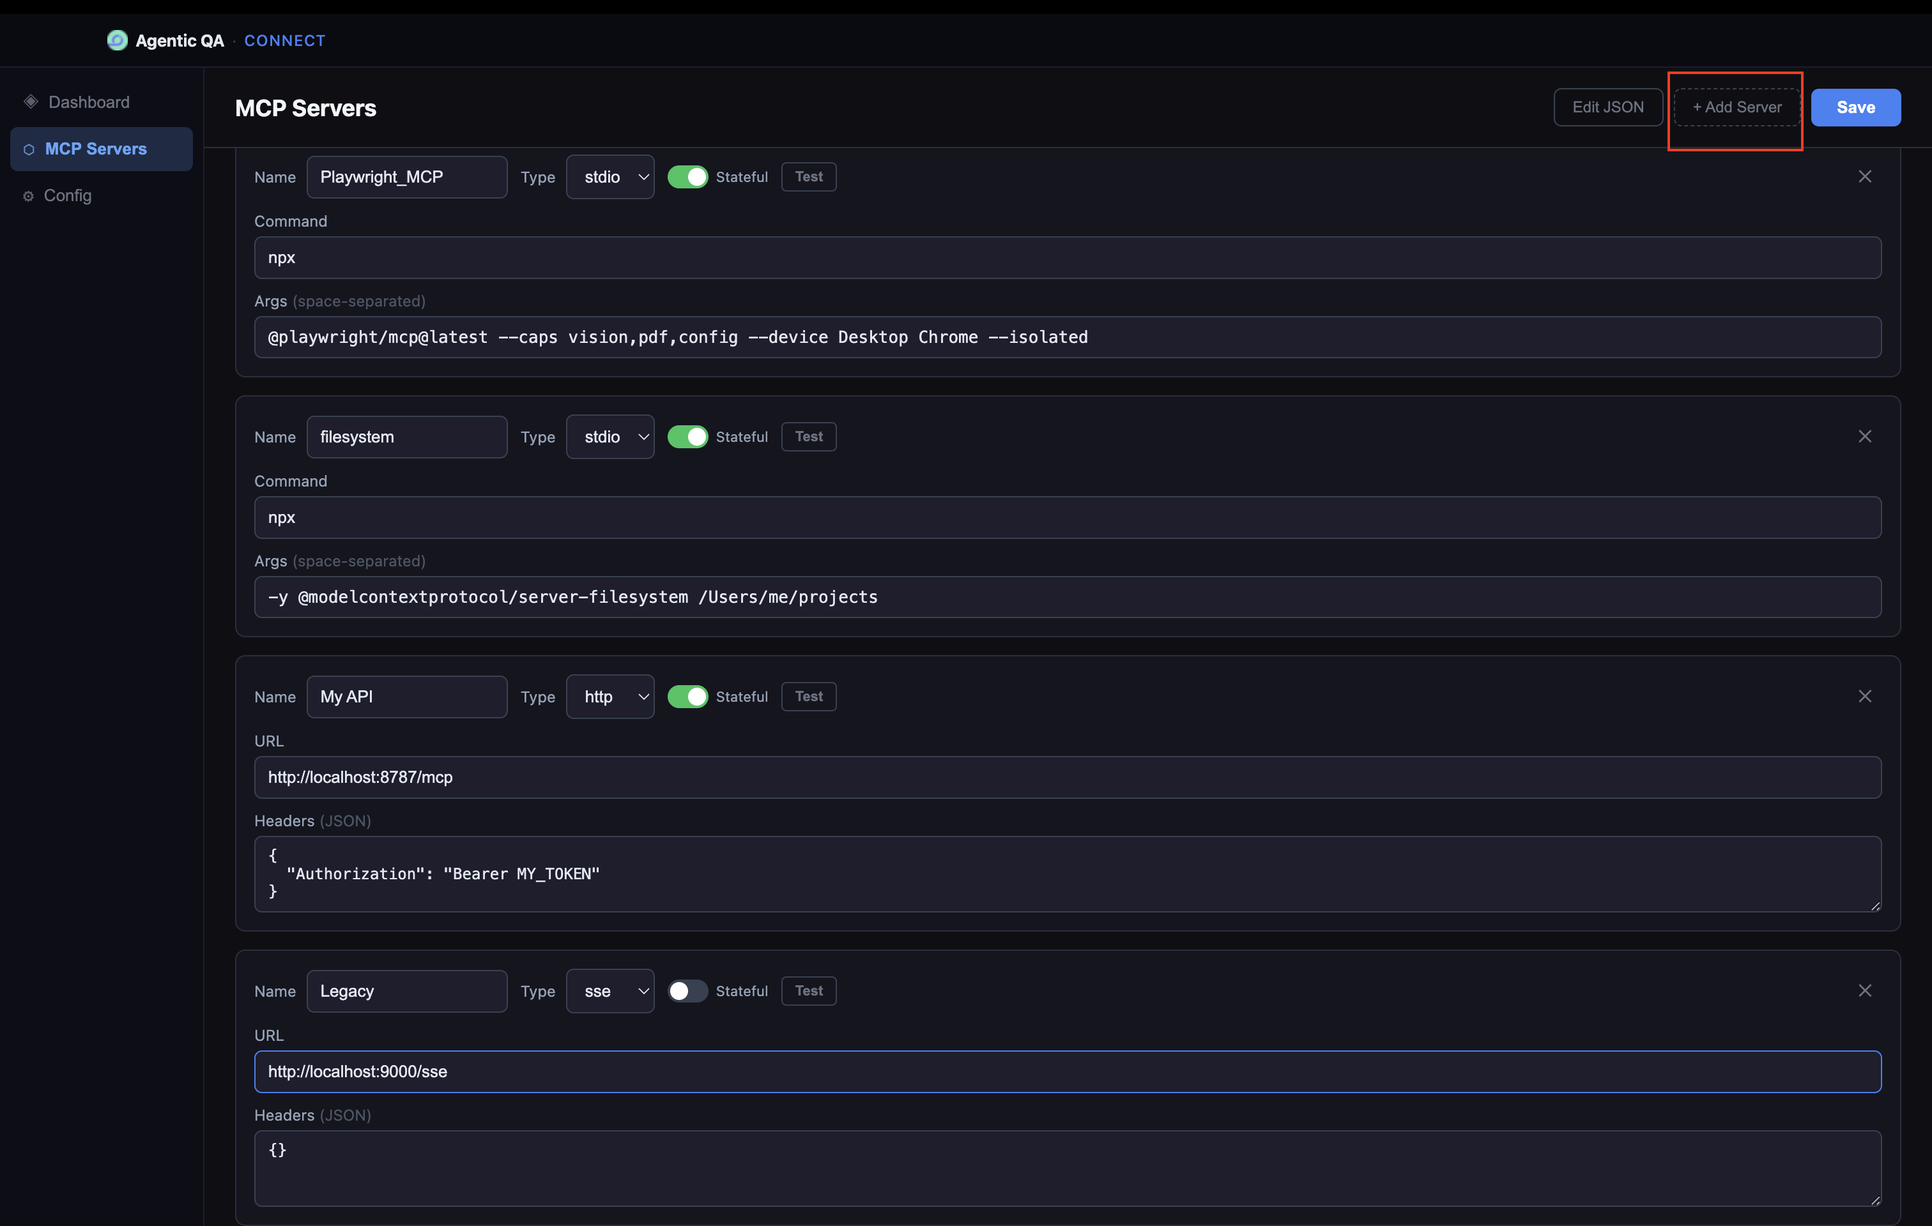Test the filesystem server connection
The width and height of the screenshot is (1932, 1226).
click(809, 436)
